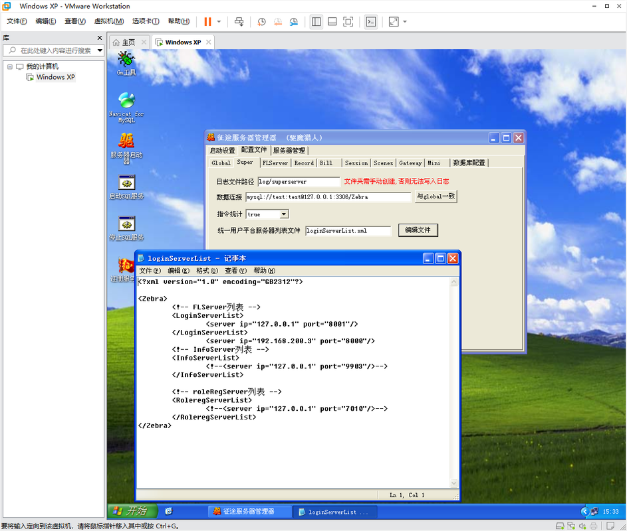Screen dimensions: 627x531
Task: Select the Session config tab
Action: point(356,163)
